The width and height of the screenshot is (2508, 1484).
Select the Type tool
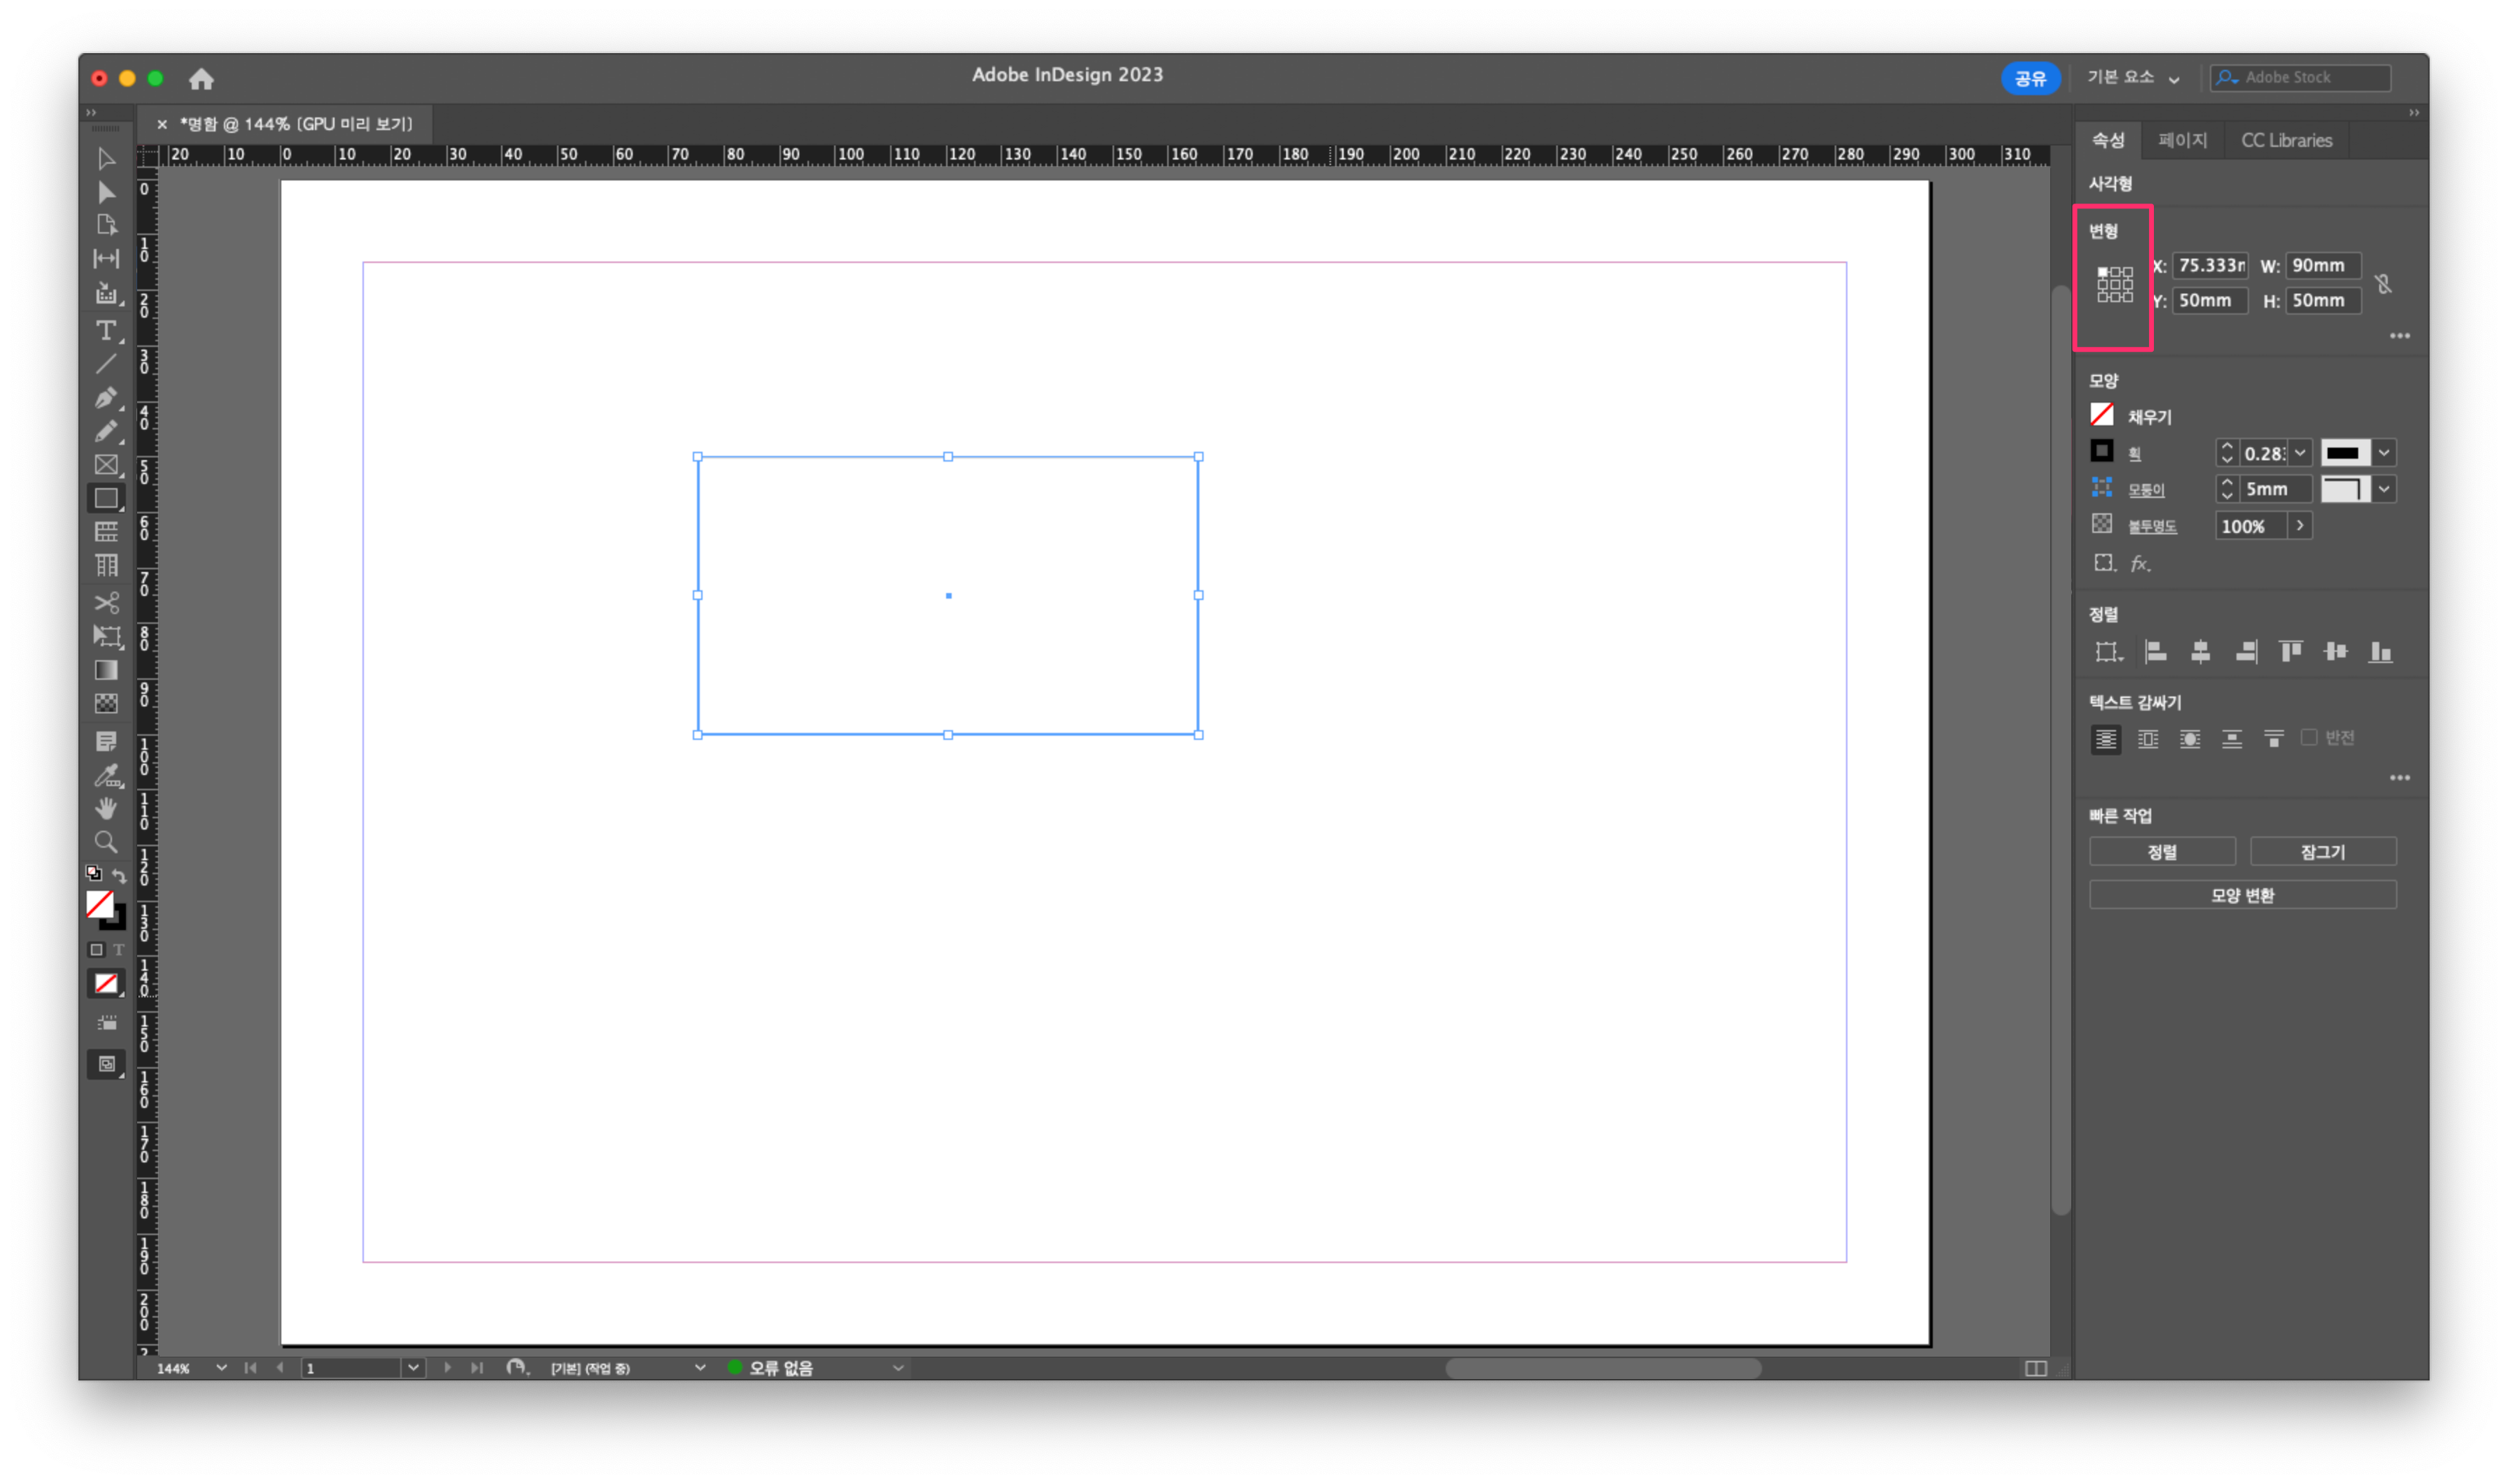(106, 330)
